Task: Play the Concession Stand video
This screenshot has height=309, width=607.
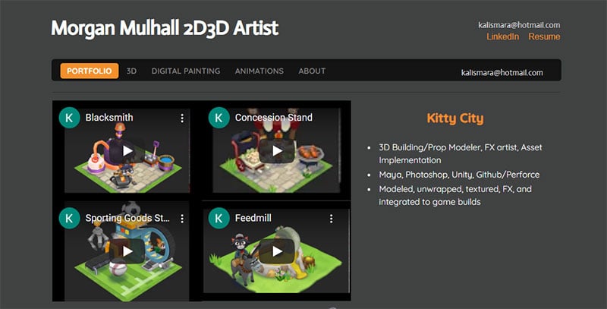Action: click(x=277, y=150)
